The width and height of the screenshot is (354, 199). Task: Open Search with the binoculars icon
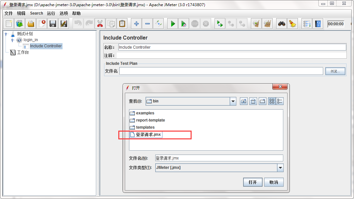281,23
